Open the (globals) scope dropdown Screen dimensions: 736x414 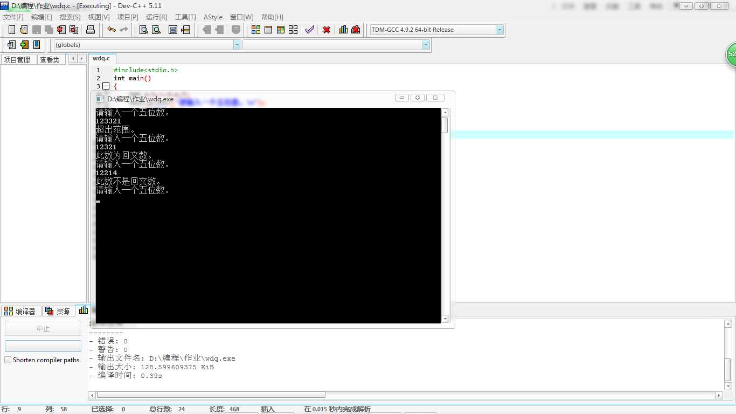[x=237, y=45]
